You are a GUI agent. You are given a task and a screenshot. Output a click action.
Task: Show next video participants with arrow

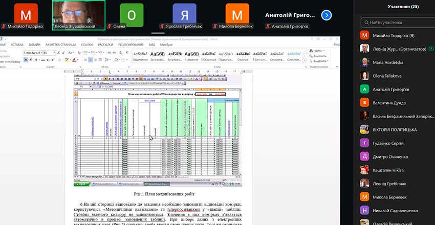point(326,15)
